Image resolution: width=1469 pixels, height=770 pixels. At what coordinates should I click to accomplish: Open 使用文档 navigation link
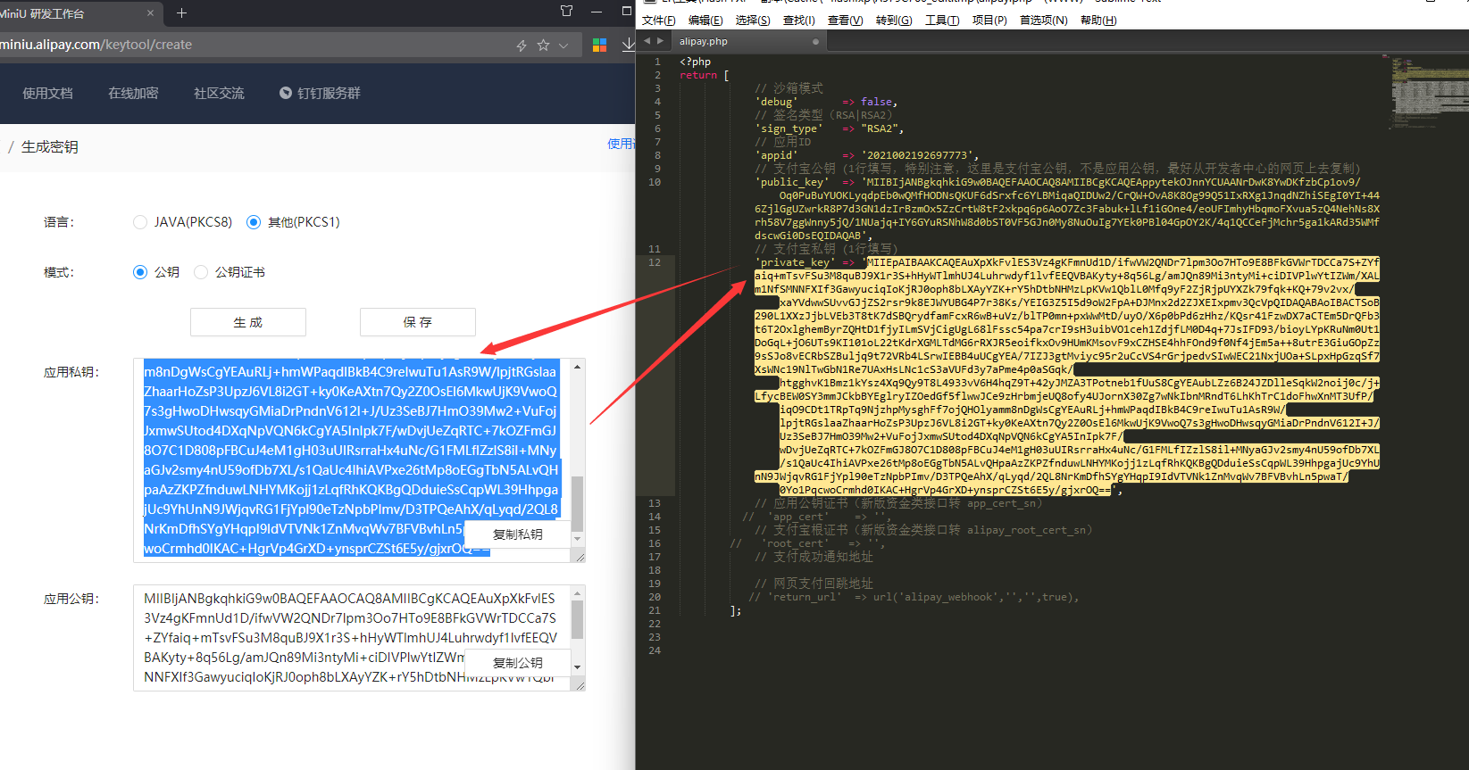tap(47, 93)
